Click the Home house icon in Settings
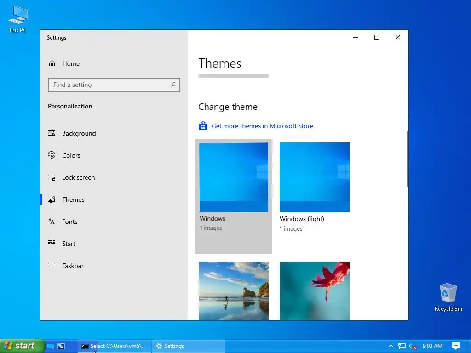The height and width of the screenshot is (353, 471). click(x=52, y=63)
